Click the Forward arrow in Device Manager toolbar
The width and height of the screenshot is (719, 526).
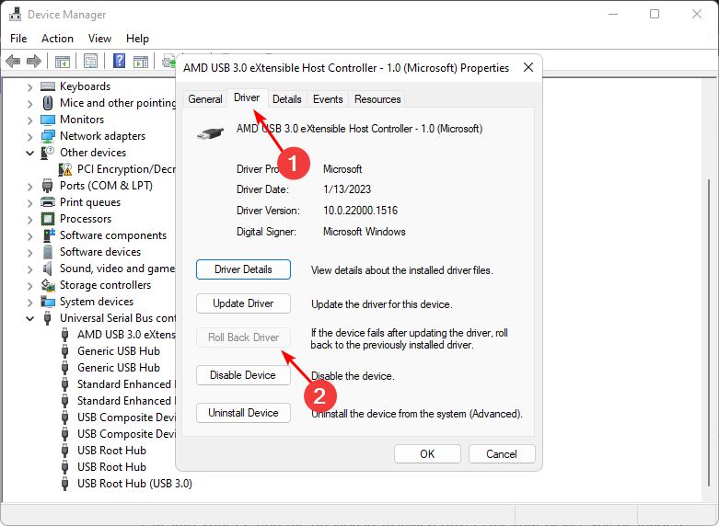[x=34, y=61]
